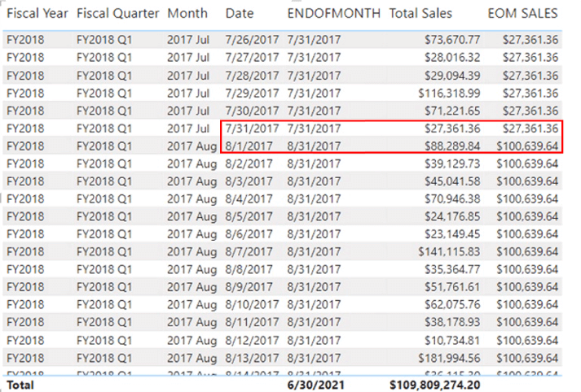581x392 pixels.
Task: Sort the table by Month header
Action: (187, 14)
